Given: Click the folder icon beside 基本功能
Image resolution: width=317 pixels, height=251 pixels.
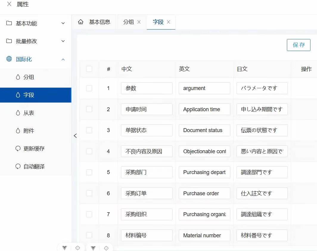Looking at the screenshot, I should [9, 23].
